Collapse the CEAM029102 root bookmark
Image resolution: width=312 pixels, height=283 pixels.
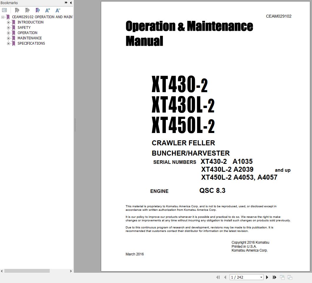coord(3,17)
